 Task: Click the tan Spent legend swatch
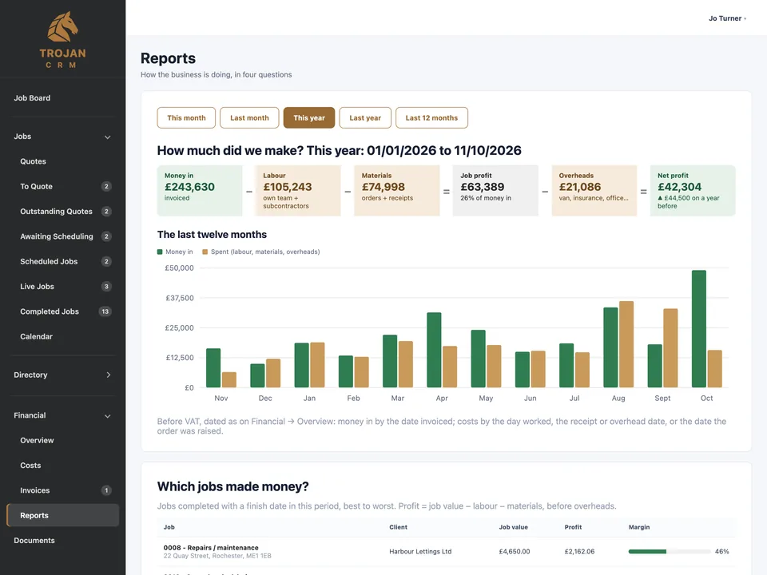[x=205, y=252]
